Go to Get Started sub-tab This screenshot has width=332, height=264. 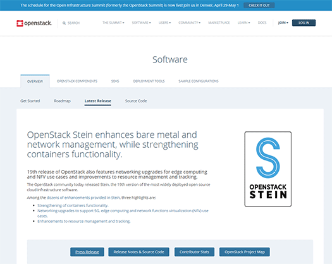point(30,101)
